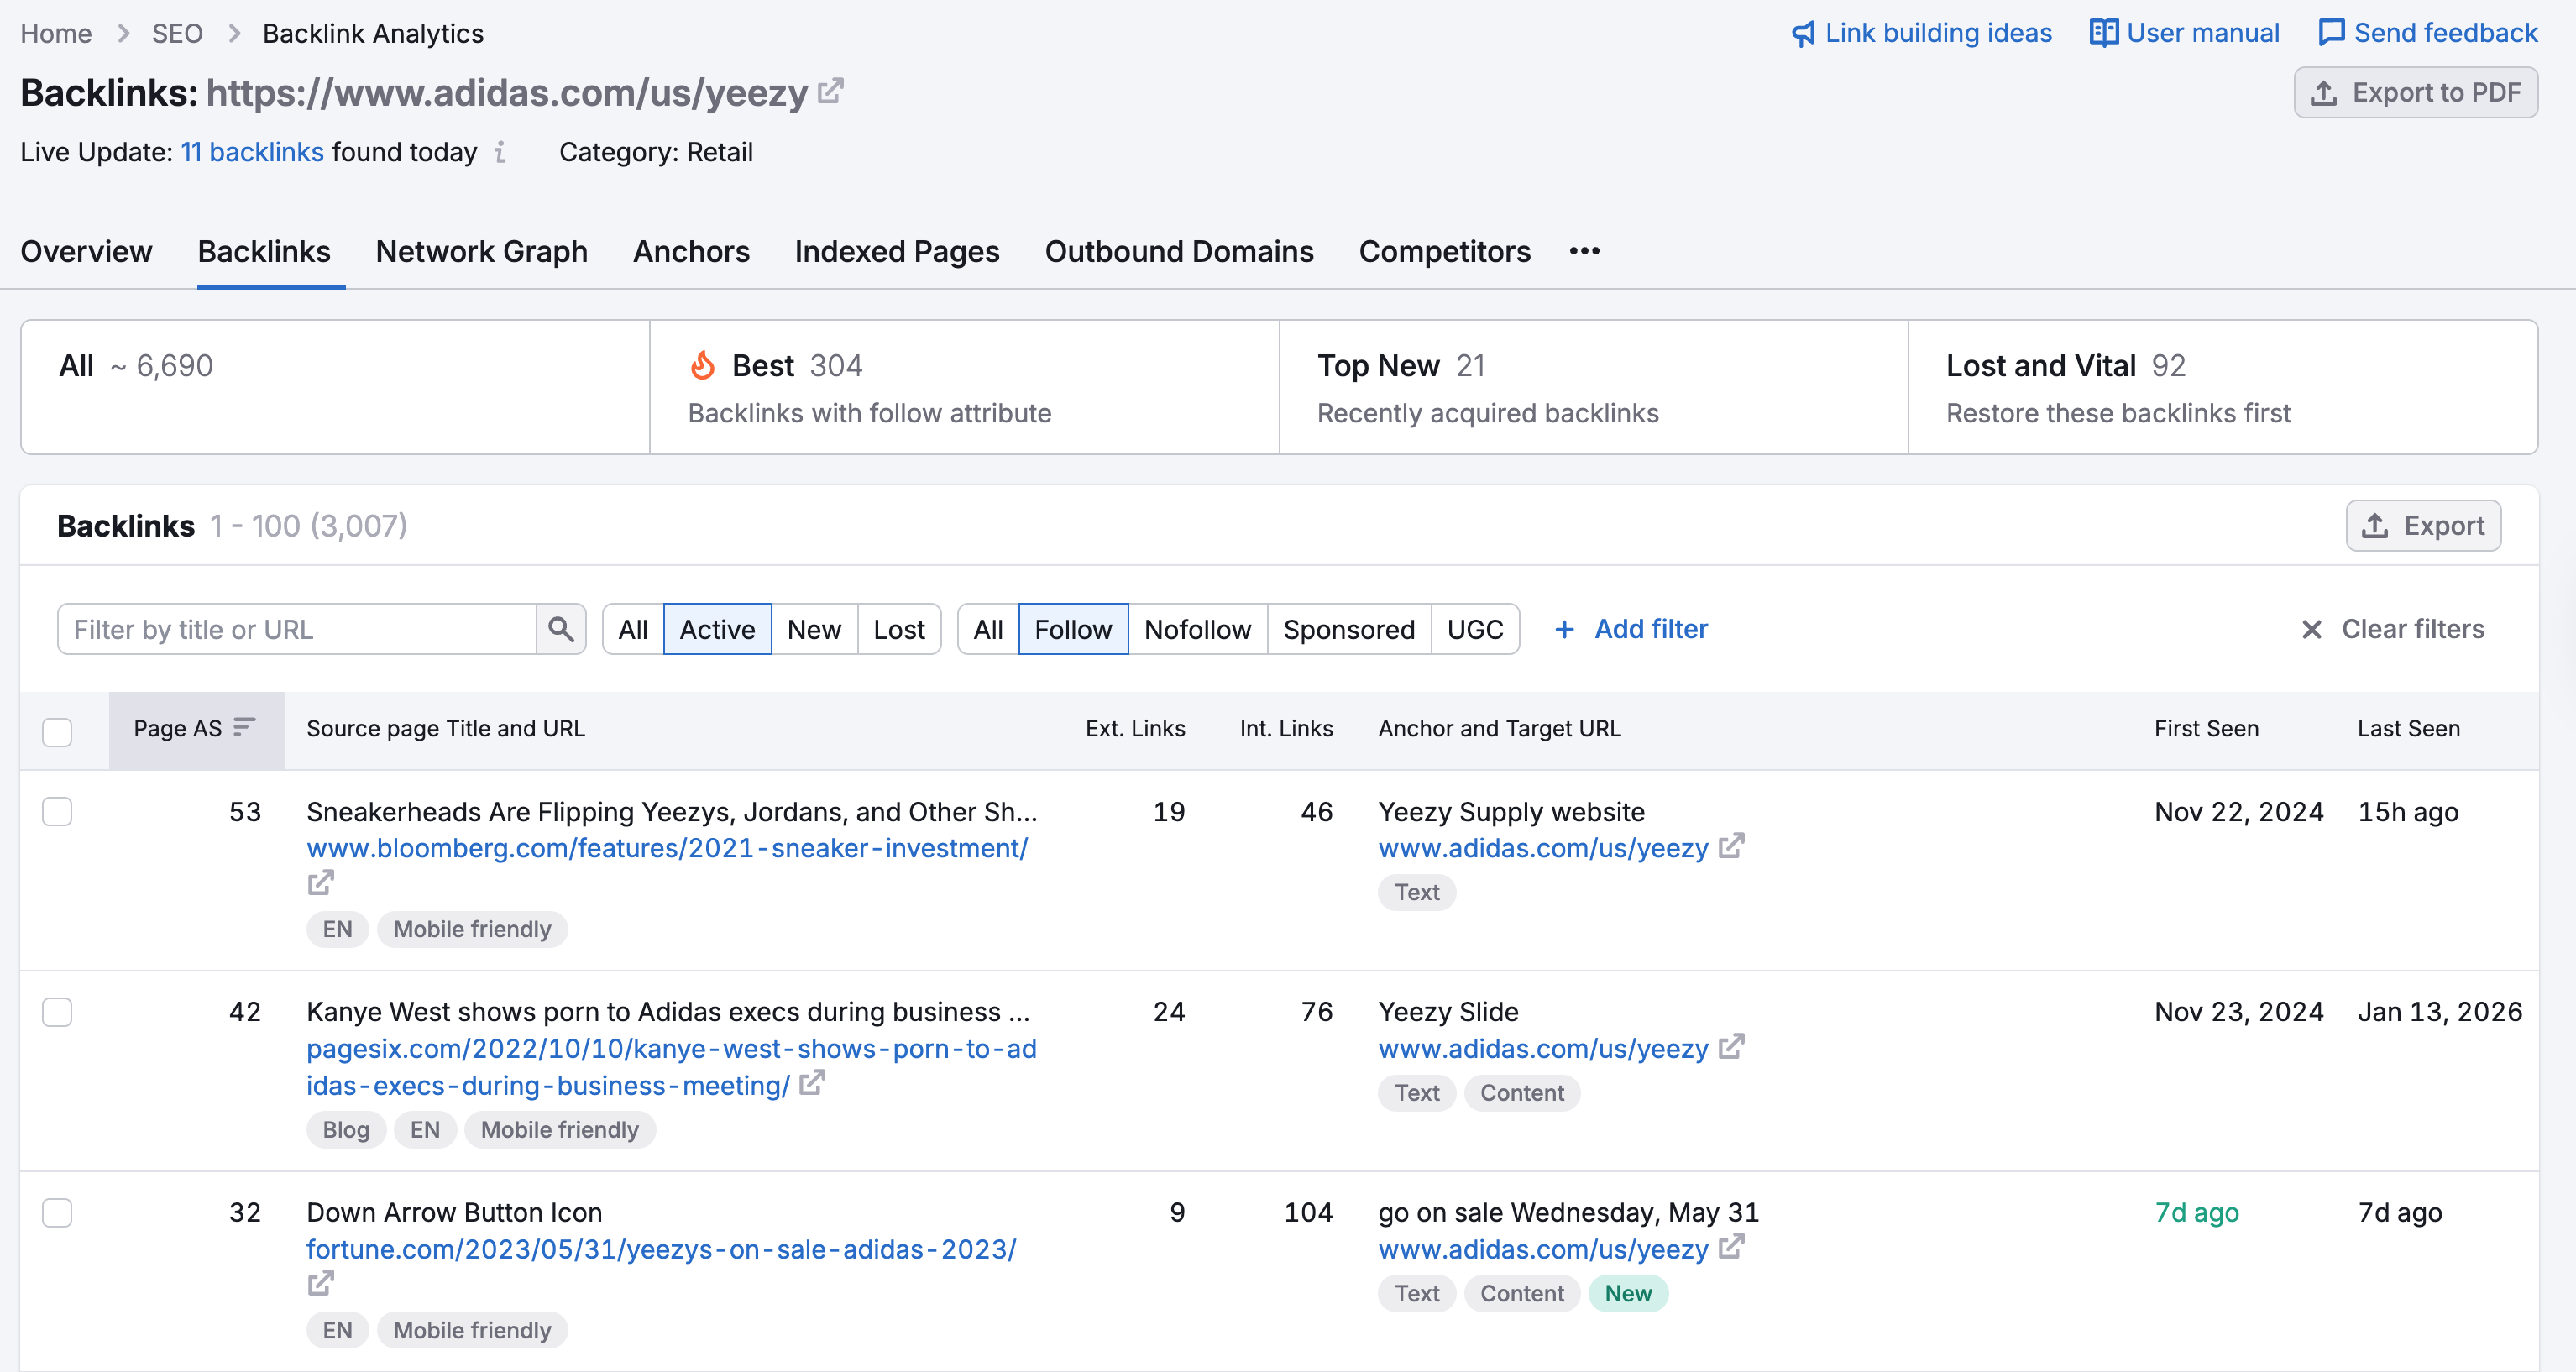Open the User manual book icon

pos(2104,33)
